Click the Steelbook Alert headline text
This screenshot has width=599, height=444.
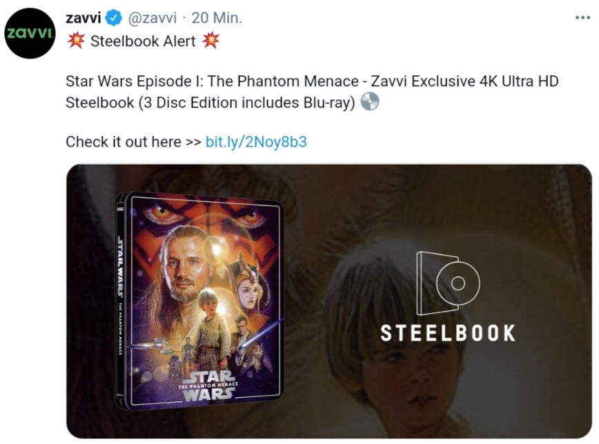[143, 41]
